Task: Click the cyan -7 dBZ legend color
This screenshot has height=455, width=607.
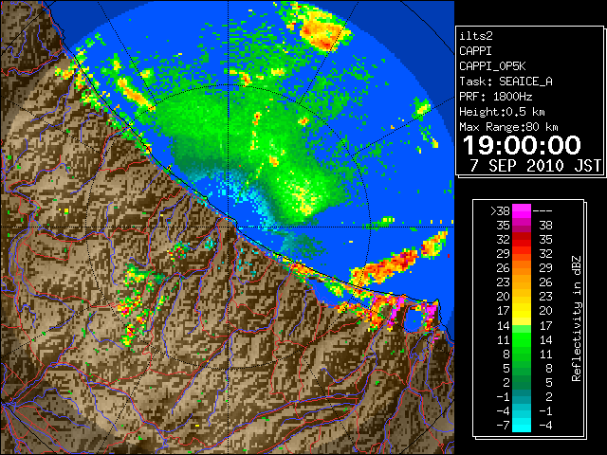Action: (522, 426)
